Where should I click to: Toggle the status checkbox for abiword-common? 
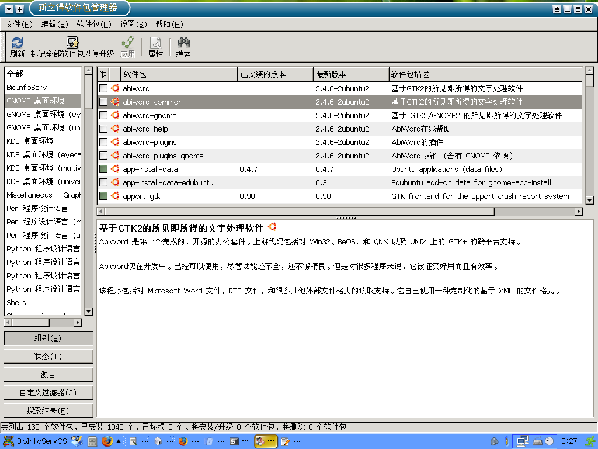(x=103, y=102)
